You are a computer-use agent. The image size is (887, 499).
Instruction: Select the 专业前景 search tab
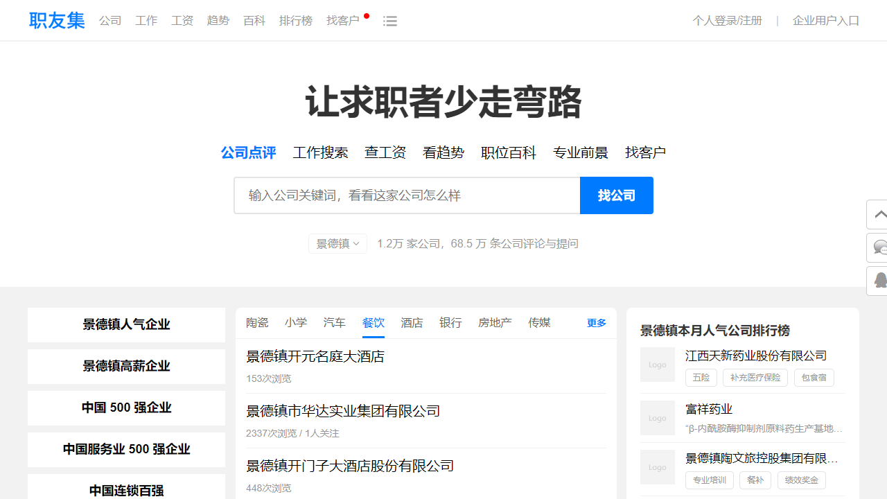581,152
